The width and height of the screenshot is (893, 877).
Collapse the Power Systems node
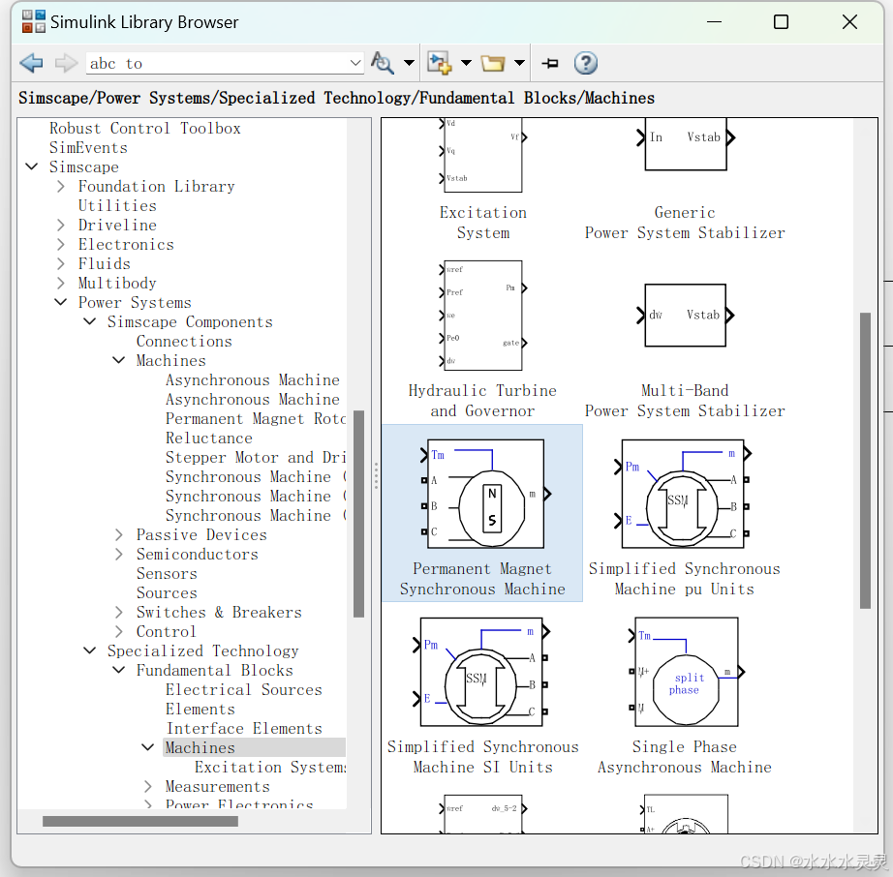point(60,302)
